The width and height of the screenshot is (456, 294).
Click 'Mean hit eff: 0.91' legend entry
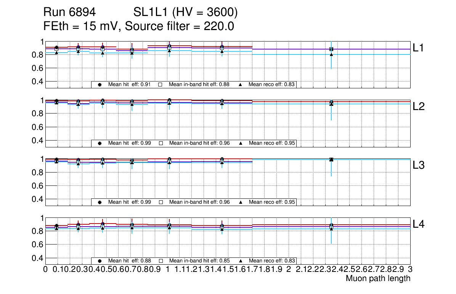[x=129, y=85]
